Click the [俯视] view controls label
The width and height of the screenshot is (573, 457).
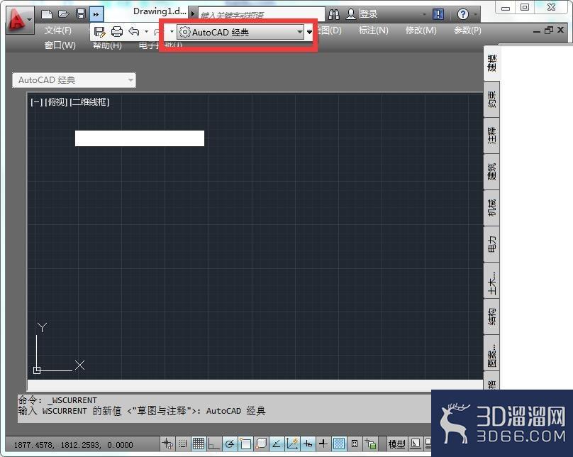pos(56,102)
